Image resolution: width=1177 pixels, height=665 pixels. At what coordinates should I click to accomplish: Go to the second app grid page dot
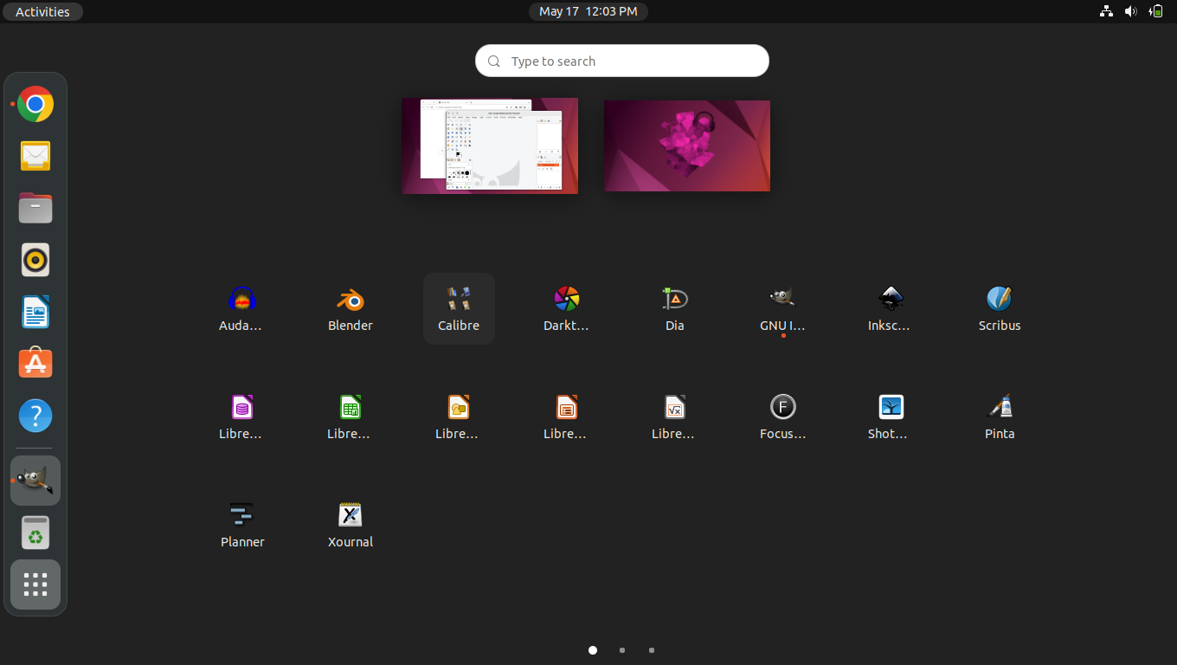coord(622,650)
